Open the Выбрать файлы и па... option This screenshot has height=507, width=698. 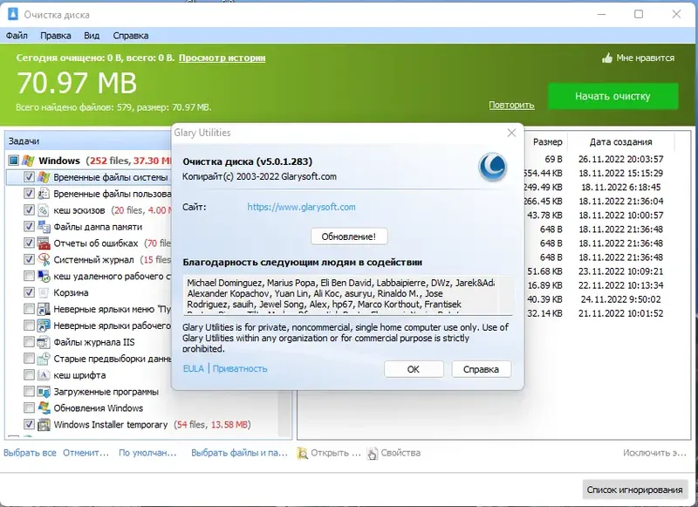coord(239,453)
